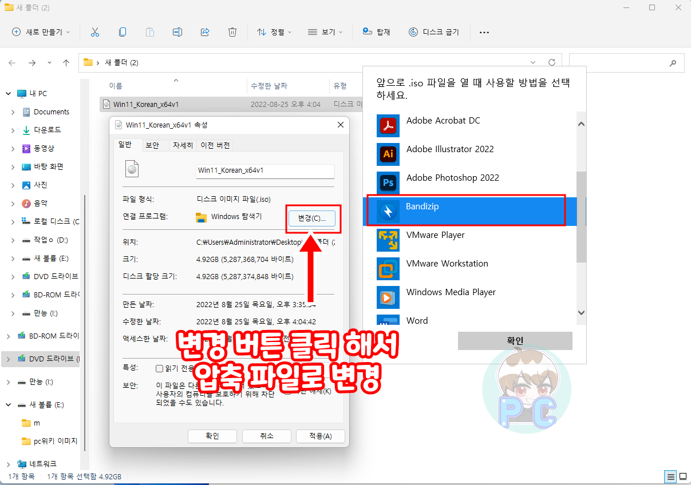This screenshot has width=691, height=485.
Task: Collapse the 새 볼륨 (E:) bottom tree node
Action: (x=9, y=404)
